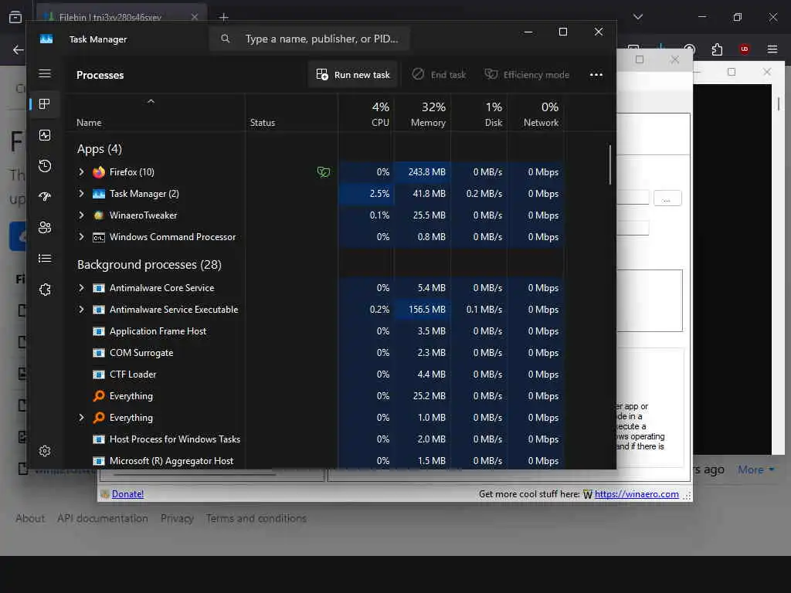Select the CTF Loader process row
The image size is (791, 593).
pos(315,374)
